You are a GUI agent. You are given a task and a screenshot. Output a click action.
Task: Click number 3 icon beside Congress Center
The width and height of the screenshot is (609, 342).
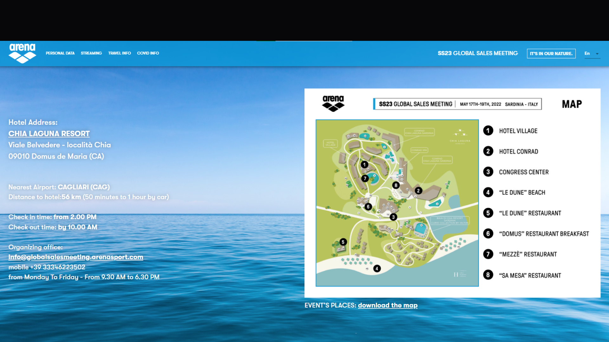pos(488,172)
